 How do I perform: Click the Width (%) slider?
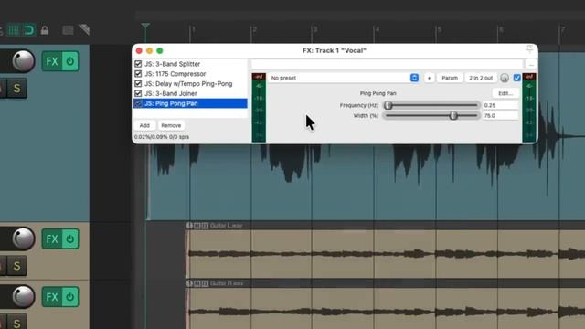point(431,116)
